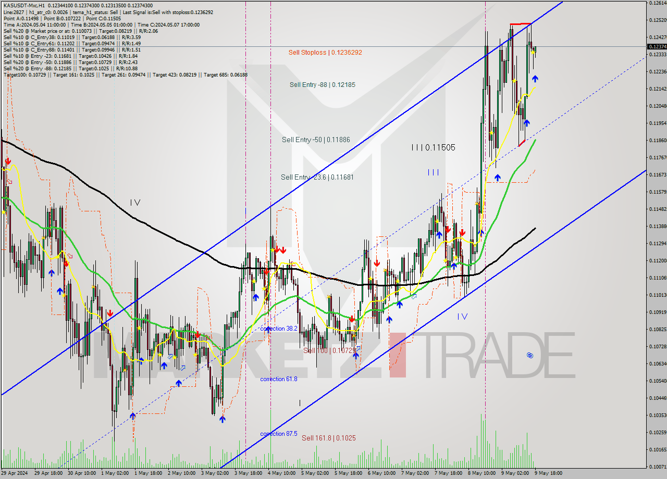Click the 'Target100: 0.10729' targets info line
Image resolution: width=667 pixels, height=479 pixels.
pos(125,74)
